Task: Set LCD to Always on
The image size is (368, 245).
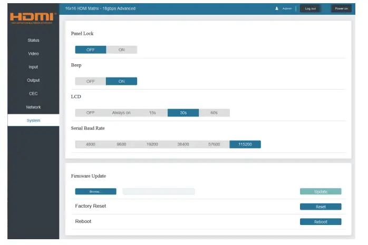Action: click(121, 113)
